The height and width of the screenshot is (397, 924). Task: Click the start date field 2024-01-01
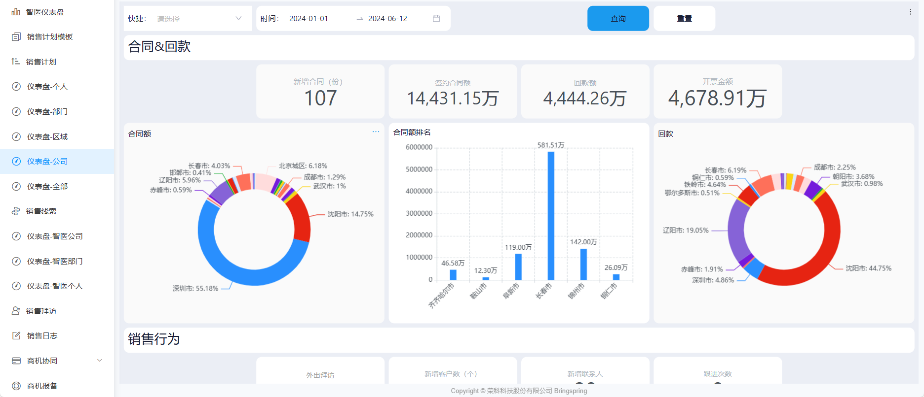[x=308, y=19]
